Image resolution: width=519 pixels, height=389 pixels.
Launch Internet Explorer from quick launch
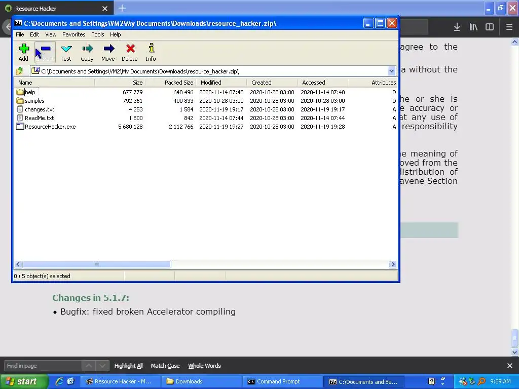point(59,381)
